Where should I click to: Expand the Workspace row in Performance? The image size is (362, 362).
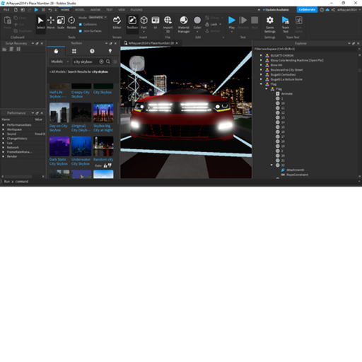pyautogui.click(x=3, y=129)
